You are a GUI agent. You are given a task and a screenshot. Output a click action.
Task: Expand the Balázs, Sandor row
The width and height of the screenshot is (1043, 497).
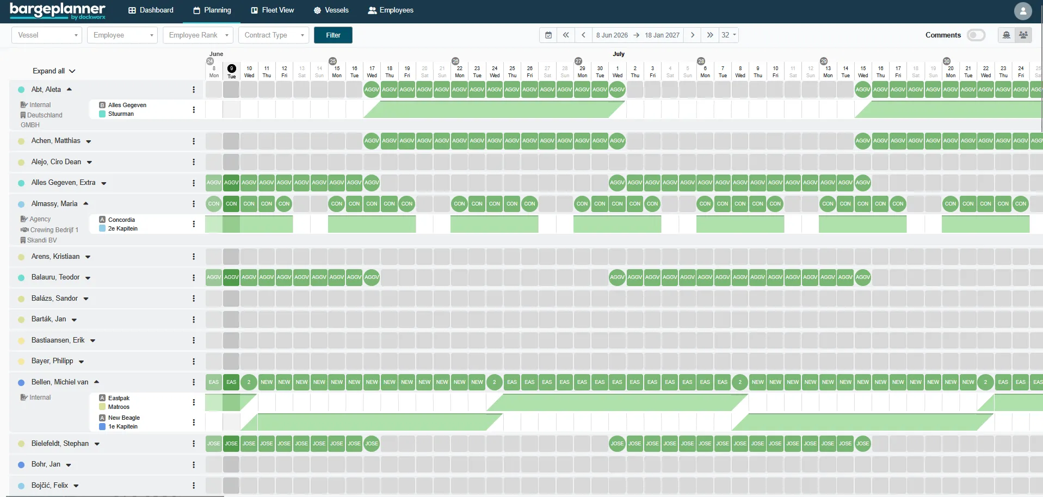coord(86,299)
